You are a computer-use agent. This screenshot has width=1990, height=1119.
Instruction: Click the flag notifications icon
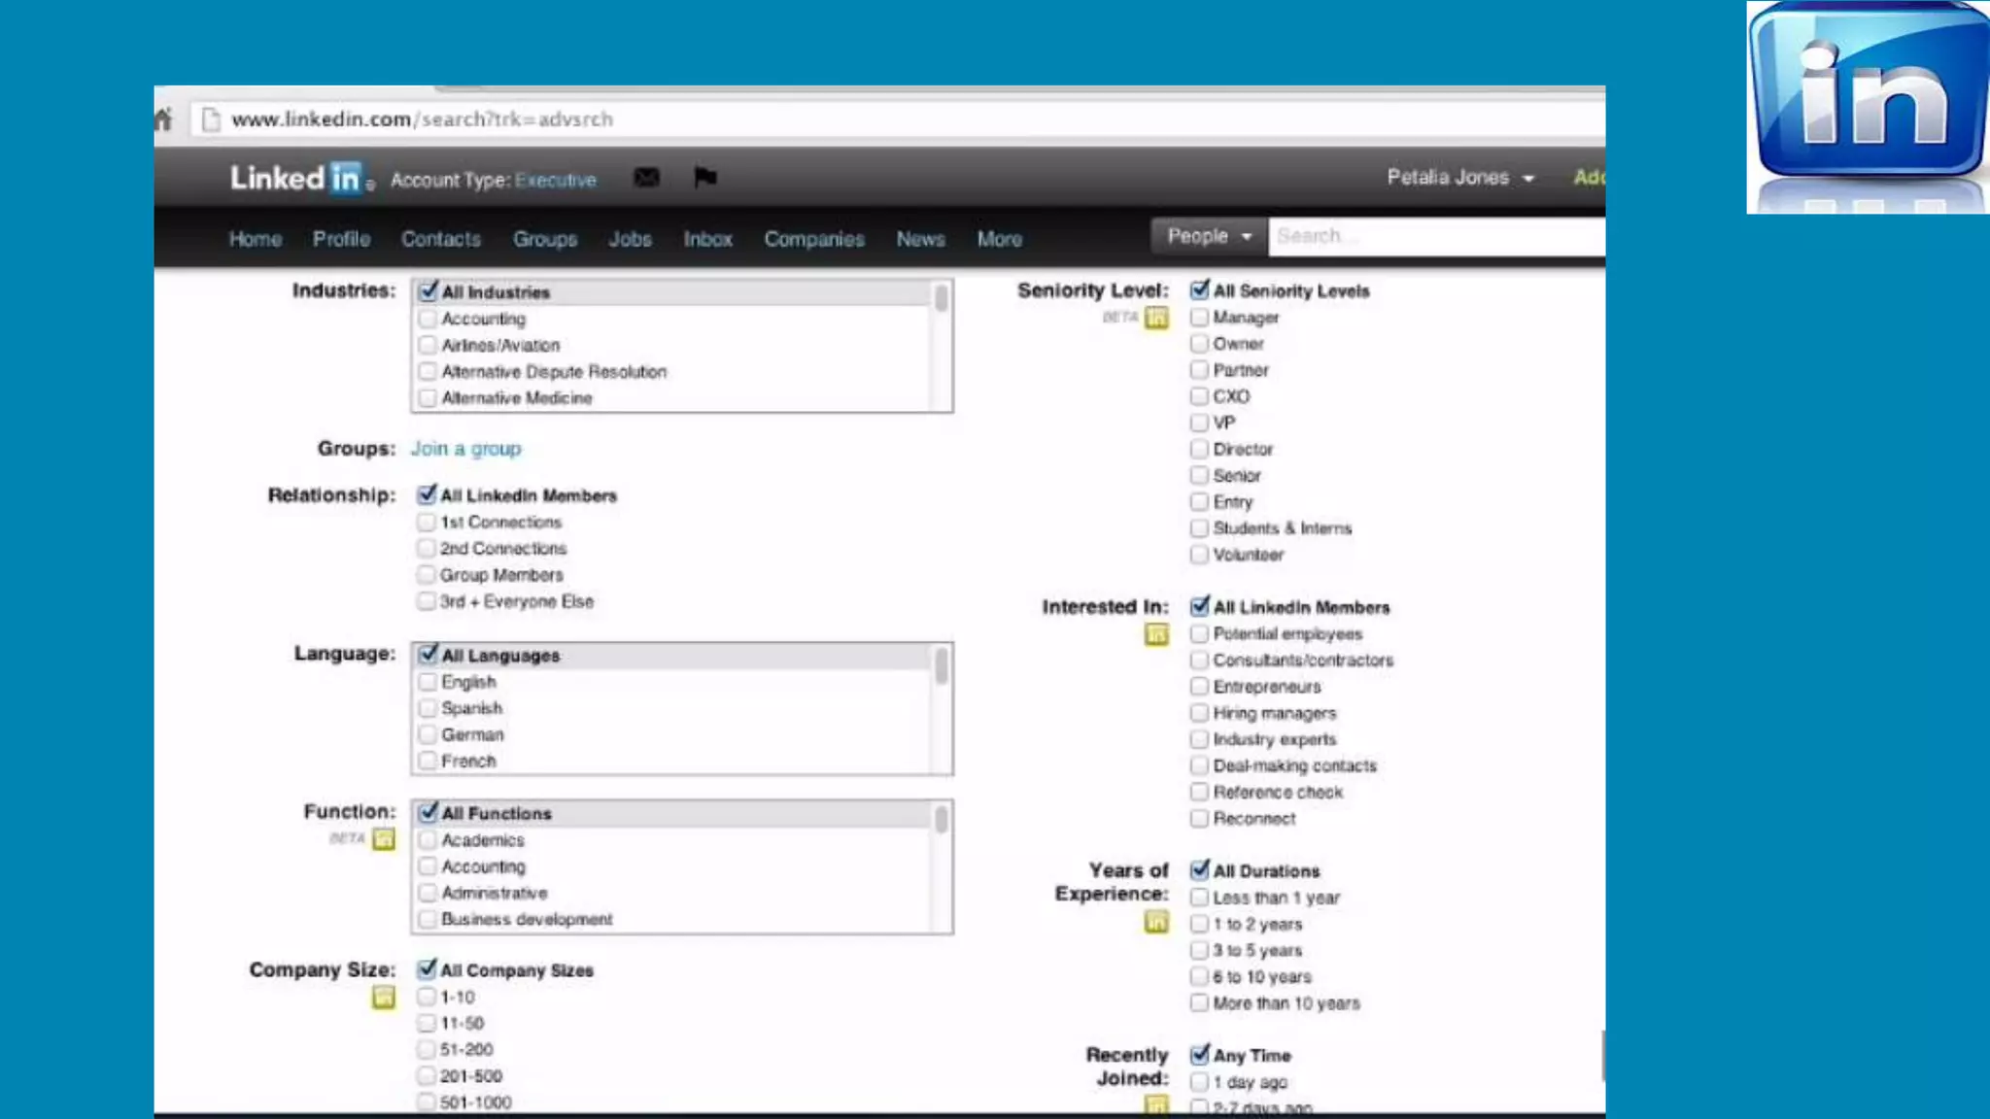[x=705, y=177]
